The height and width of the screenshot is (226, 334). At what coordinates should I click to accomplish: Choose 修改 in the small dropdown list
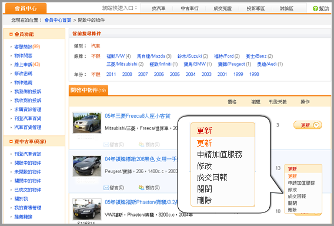(292, 190)
